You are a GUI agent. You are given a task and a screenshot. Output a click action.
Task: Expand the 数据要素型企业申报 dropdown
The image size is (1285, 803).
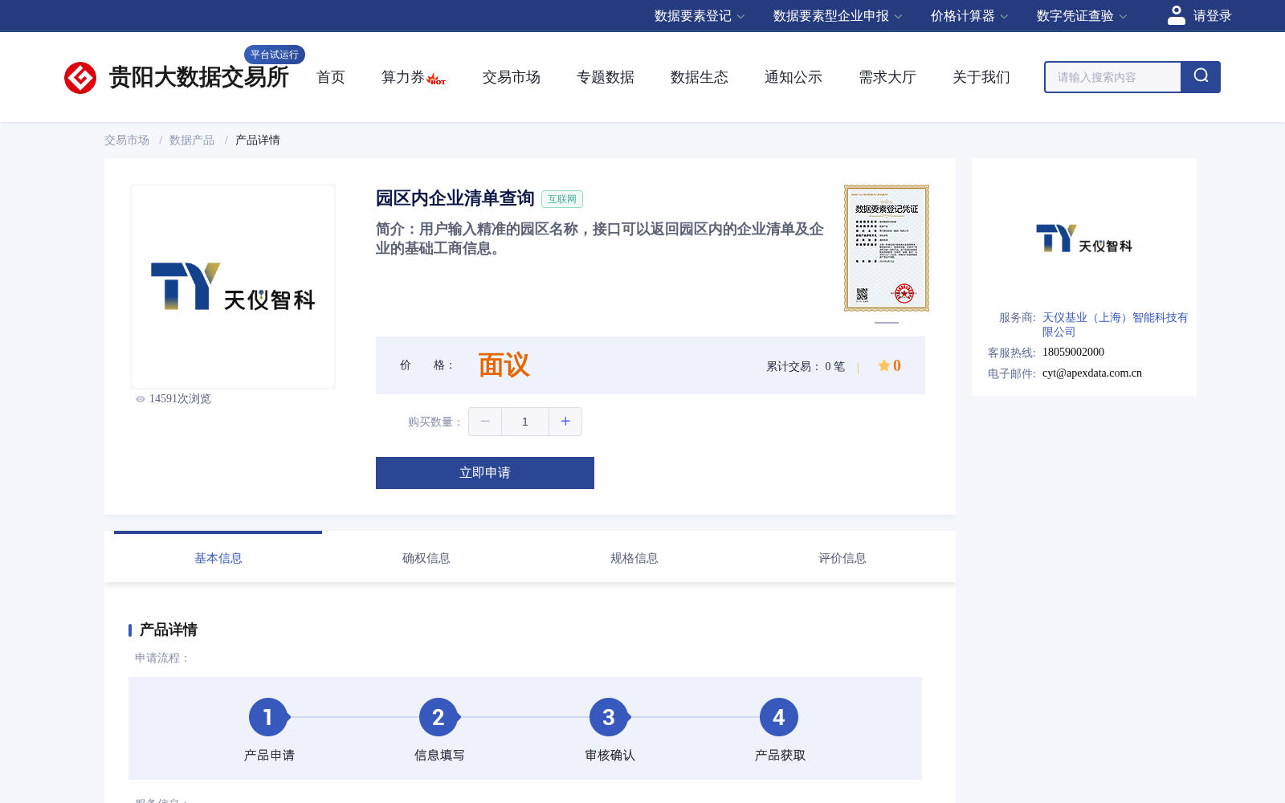(838, 16)
